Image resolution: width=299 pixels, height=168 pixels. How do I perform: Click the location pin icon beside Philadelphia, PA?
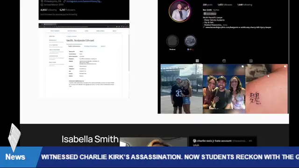(x=42, y=1)
